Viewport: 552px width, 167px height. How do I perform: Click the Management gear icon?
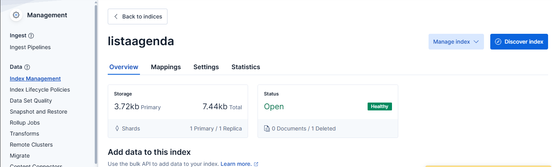(x=16, y=15)
